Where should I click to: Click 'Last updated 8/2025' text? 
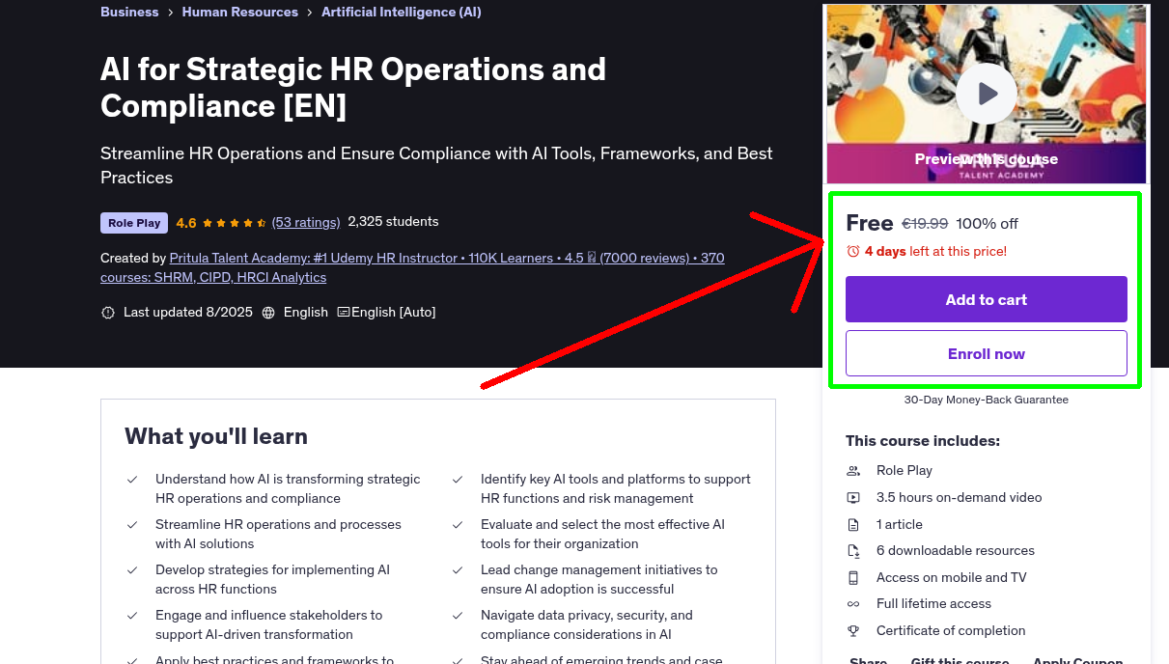coord(188,313)
